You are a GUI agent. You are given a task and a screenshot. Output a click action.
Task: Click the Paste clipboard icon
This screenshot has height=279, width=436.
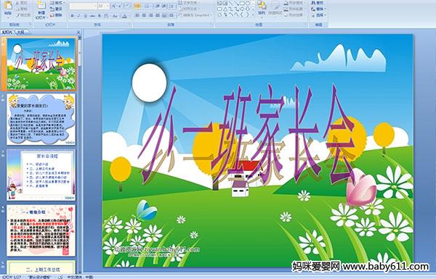click(8, 6)
